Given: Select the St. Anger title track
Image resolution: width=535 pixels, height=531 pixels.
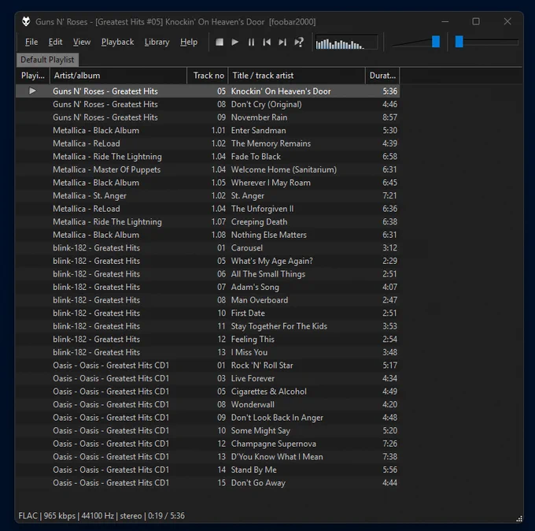Looking at the screenshot, I should coord(208,195).
